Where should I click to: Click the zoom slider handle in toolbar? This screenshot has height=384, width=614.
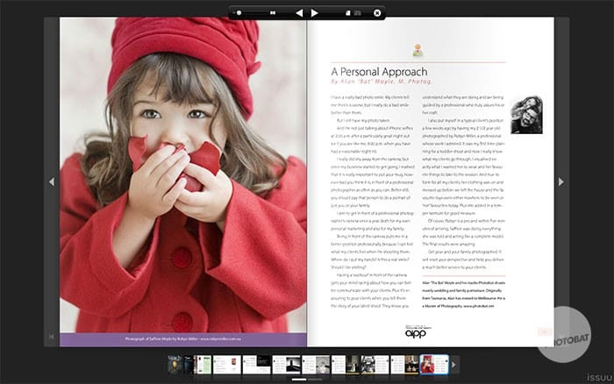click(239, 13)
